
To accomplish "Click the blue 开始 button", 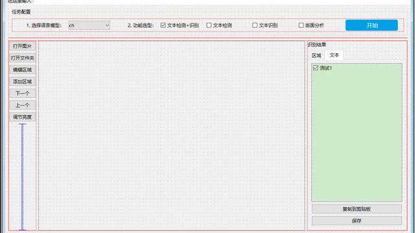I will pyautogui.click(x=372, y=25).
